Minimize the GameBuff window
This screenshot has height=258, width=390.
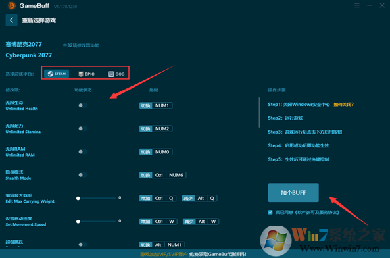click(x=370, y=5)
